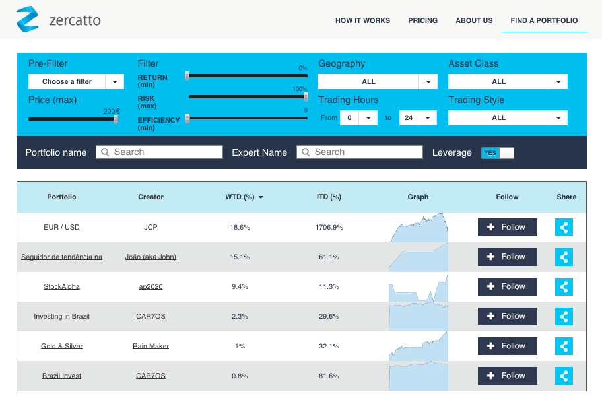This screenshot has width=602, height=398.
Task: Open Brazil Invest graph thumbnail
Action: 418,376
